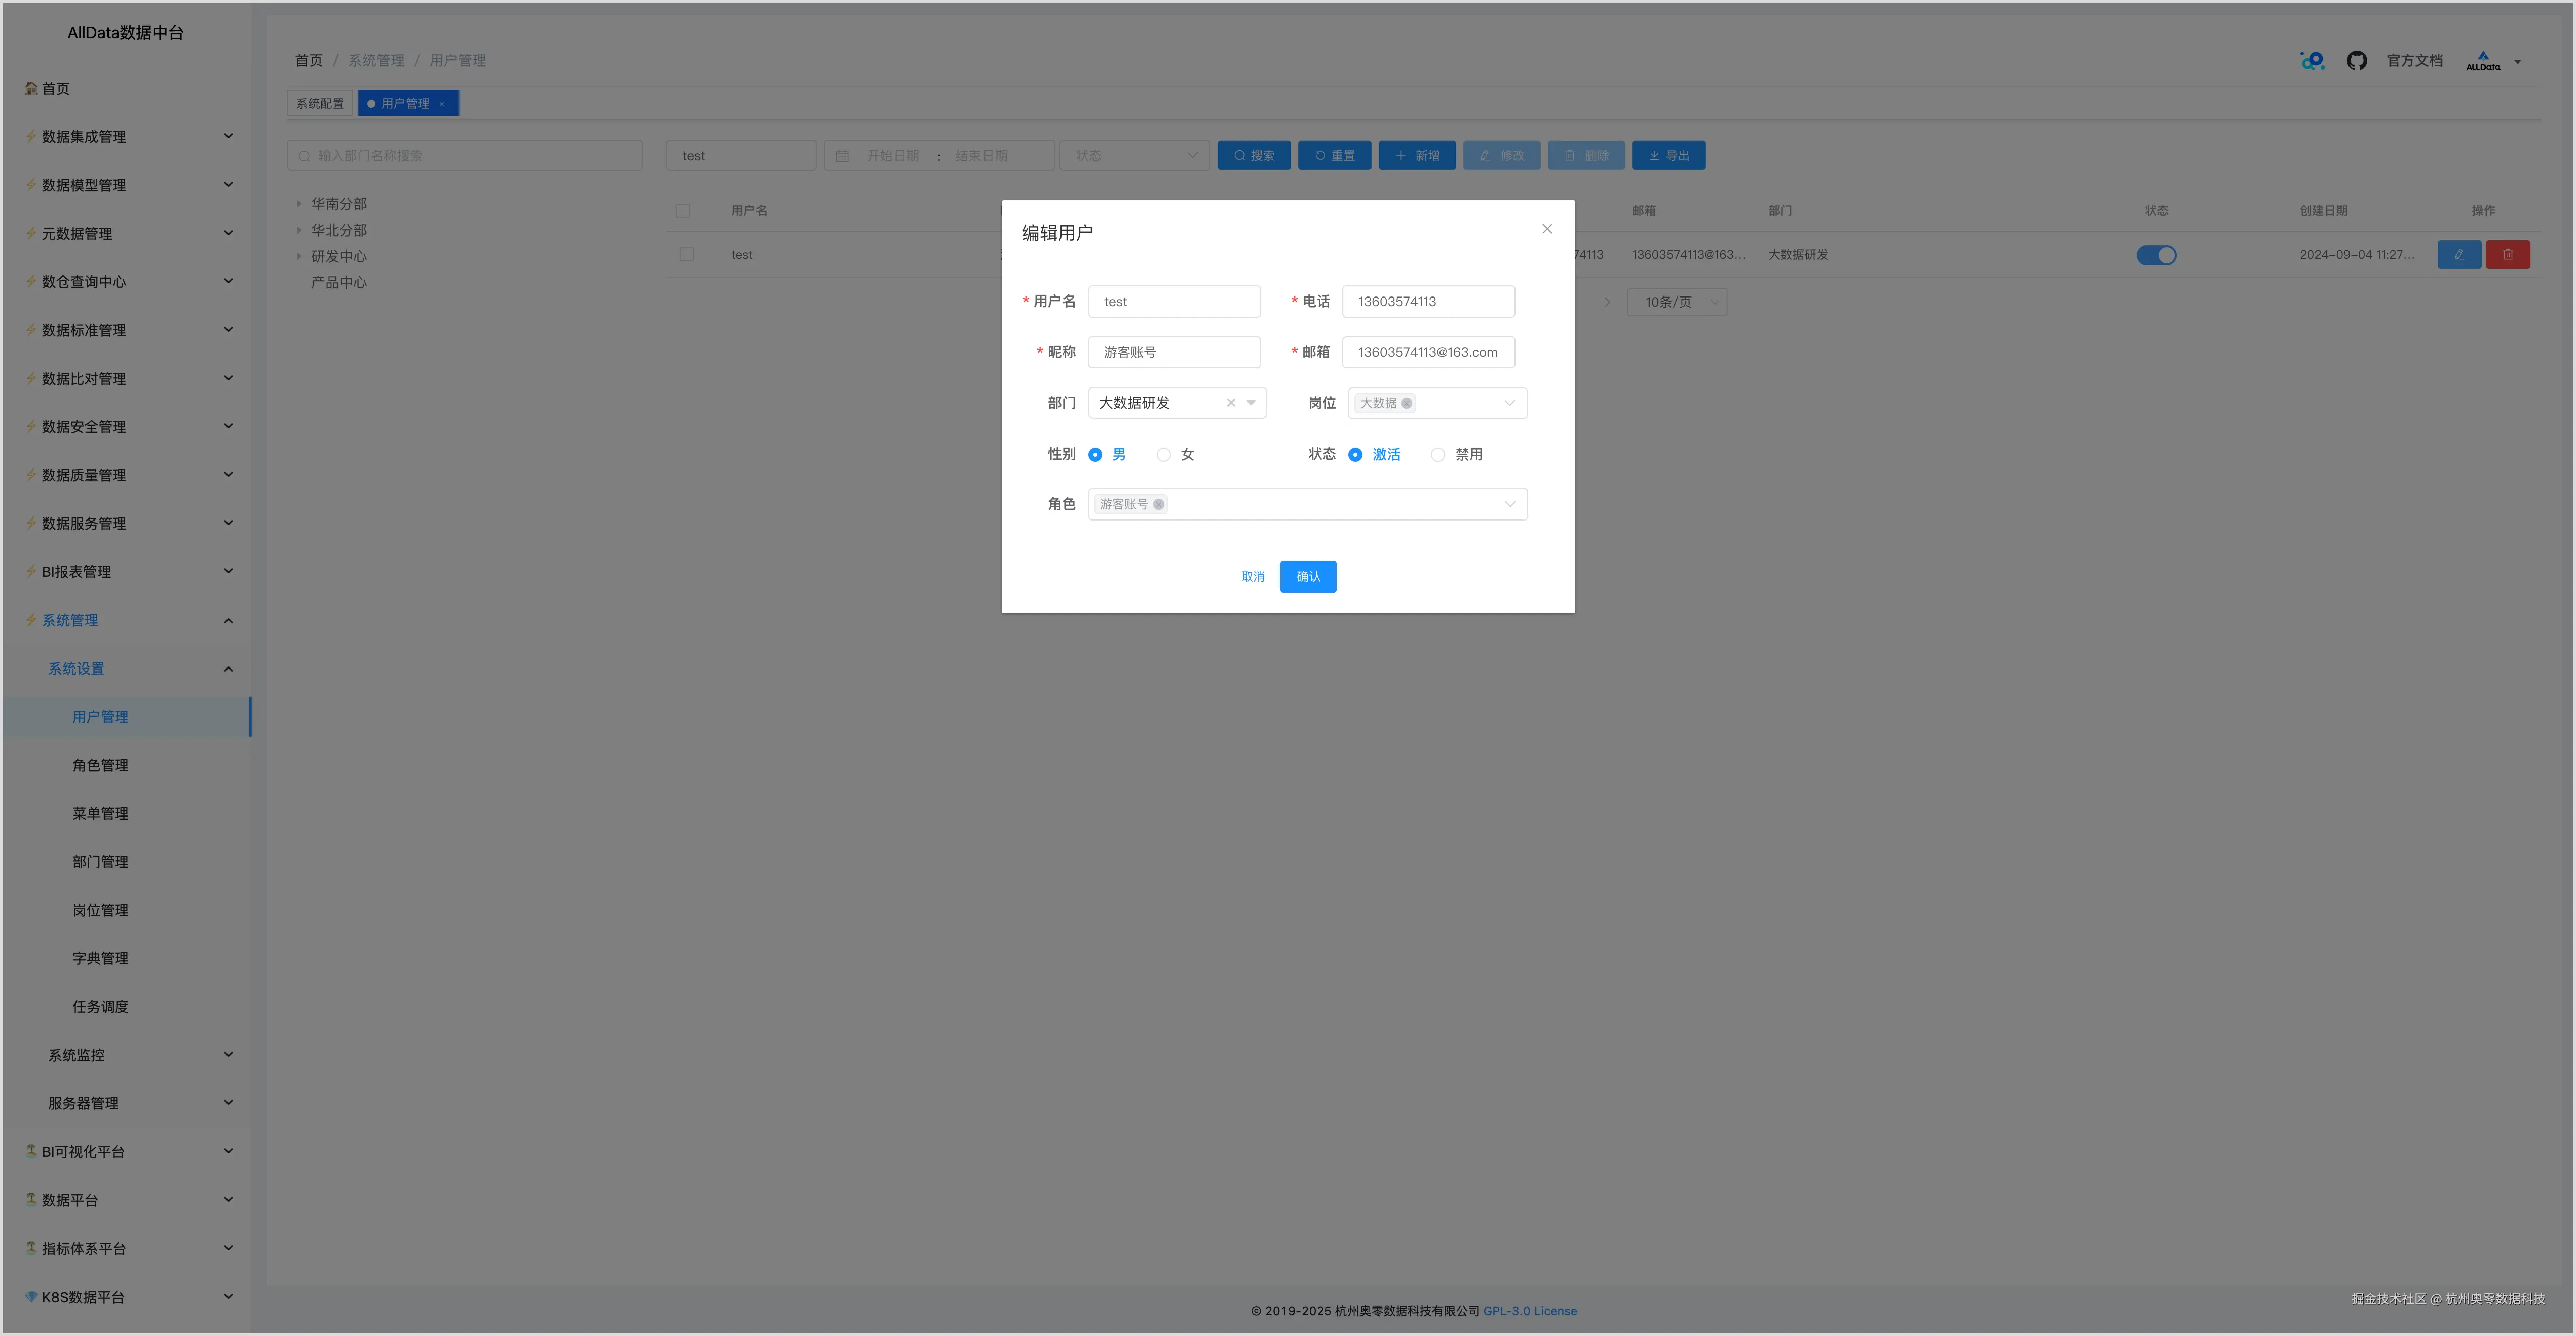The height and width of the screenshot is (1336, 2576).
Task: Click the calendar icon next to 开始日期
Action: (x=843, y=155)
